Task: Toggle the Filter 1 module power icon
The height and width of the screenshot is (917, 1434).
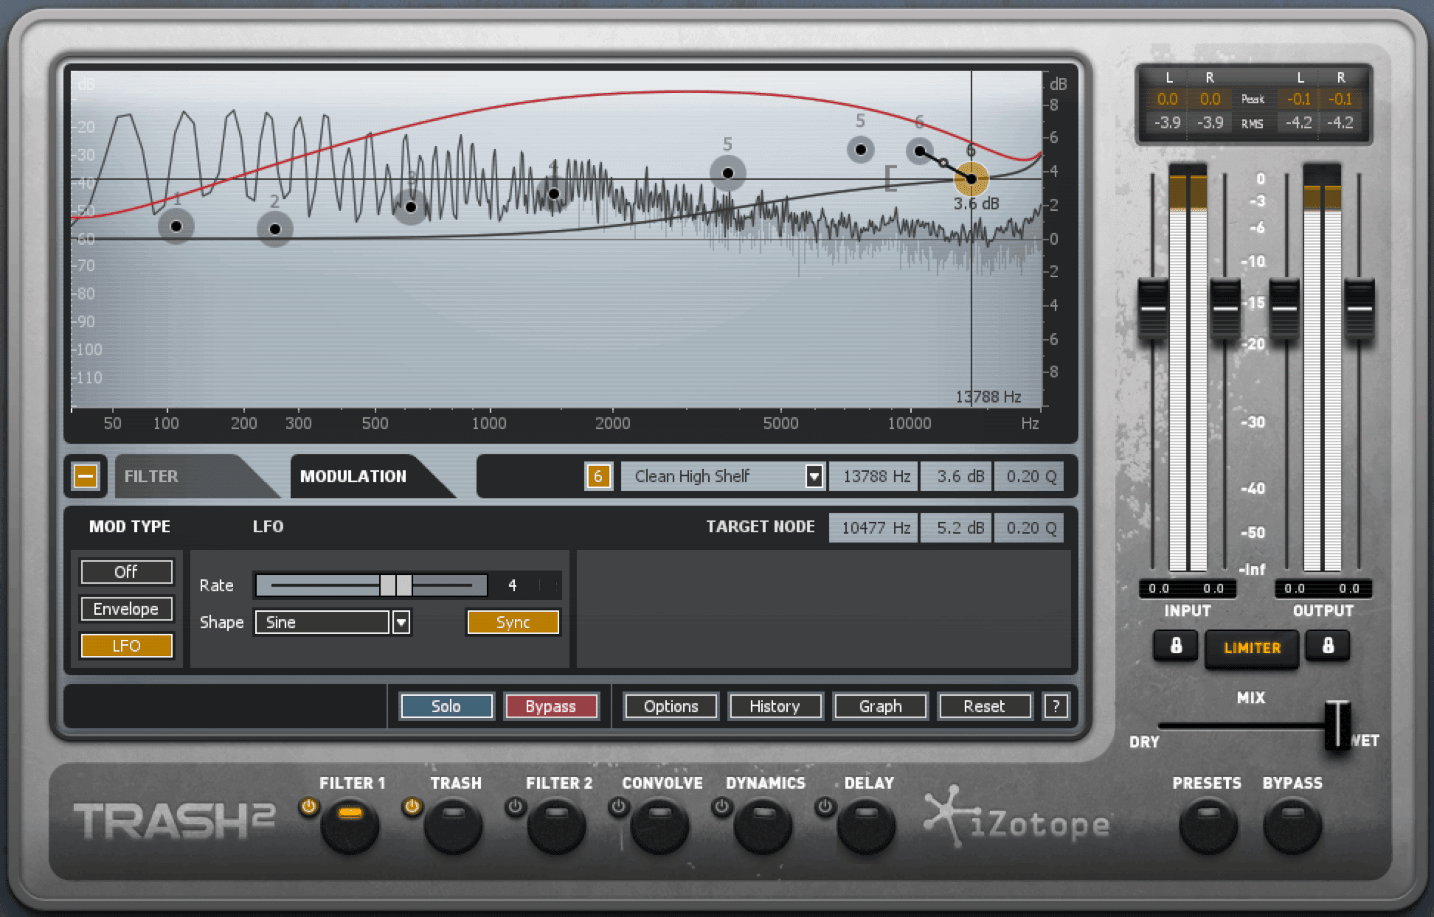Action: click(309, 806)
